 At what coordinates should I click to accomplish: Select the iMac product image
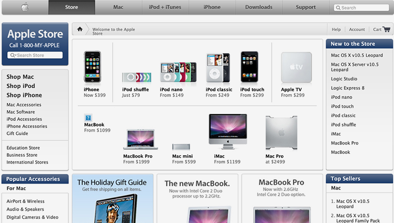[228, 132]
